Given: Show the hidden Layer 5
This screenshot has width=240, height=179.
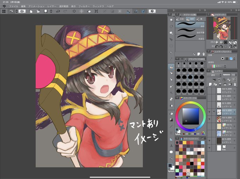Looking at the screenshot, I should 209,126.
